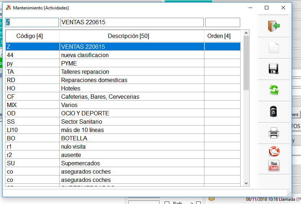The height and width of the screenshot is (204, 301).
Task: Click code cell TA
Action: click(33, 72)
